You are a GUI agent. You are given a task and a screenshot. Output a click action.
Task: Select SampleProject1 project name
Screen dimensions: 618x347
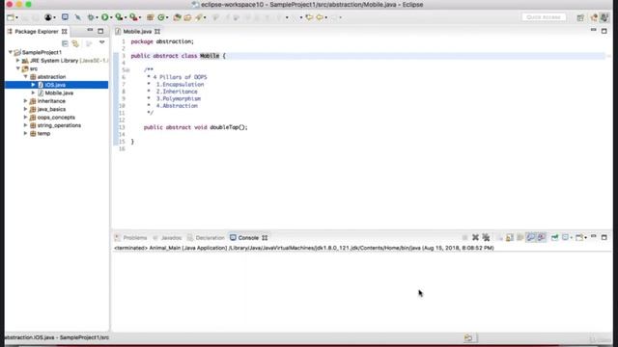pos(42,52)
